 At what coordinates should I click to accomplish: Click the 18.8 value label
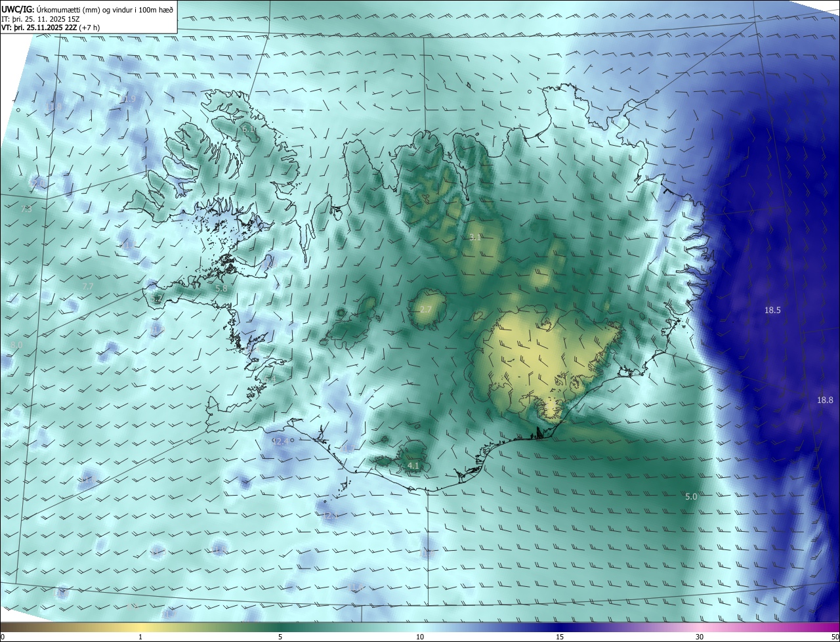click(x=825, y=400)
